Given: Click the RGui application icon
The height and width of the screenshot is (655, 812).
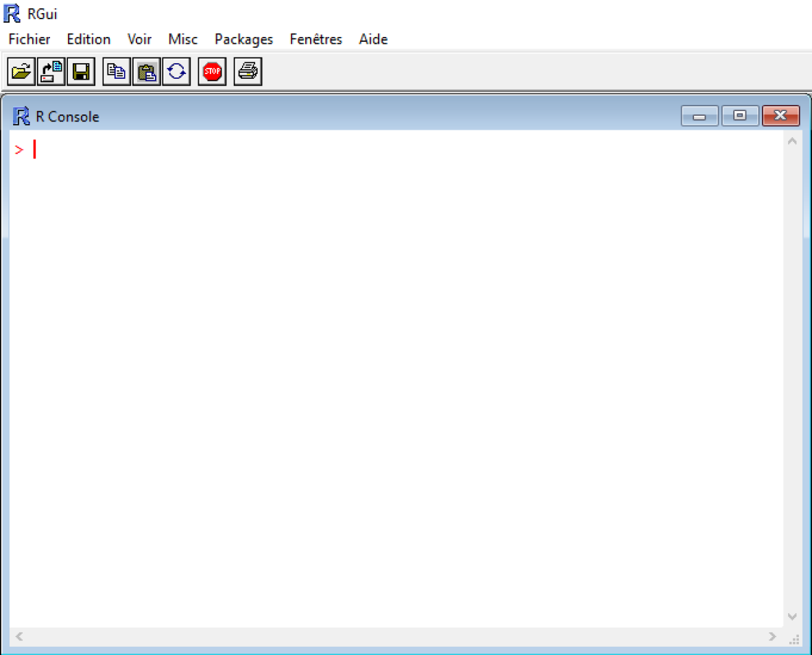Looking at the screenshot, I should tap(12, 14).
